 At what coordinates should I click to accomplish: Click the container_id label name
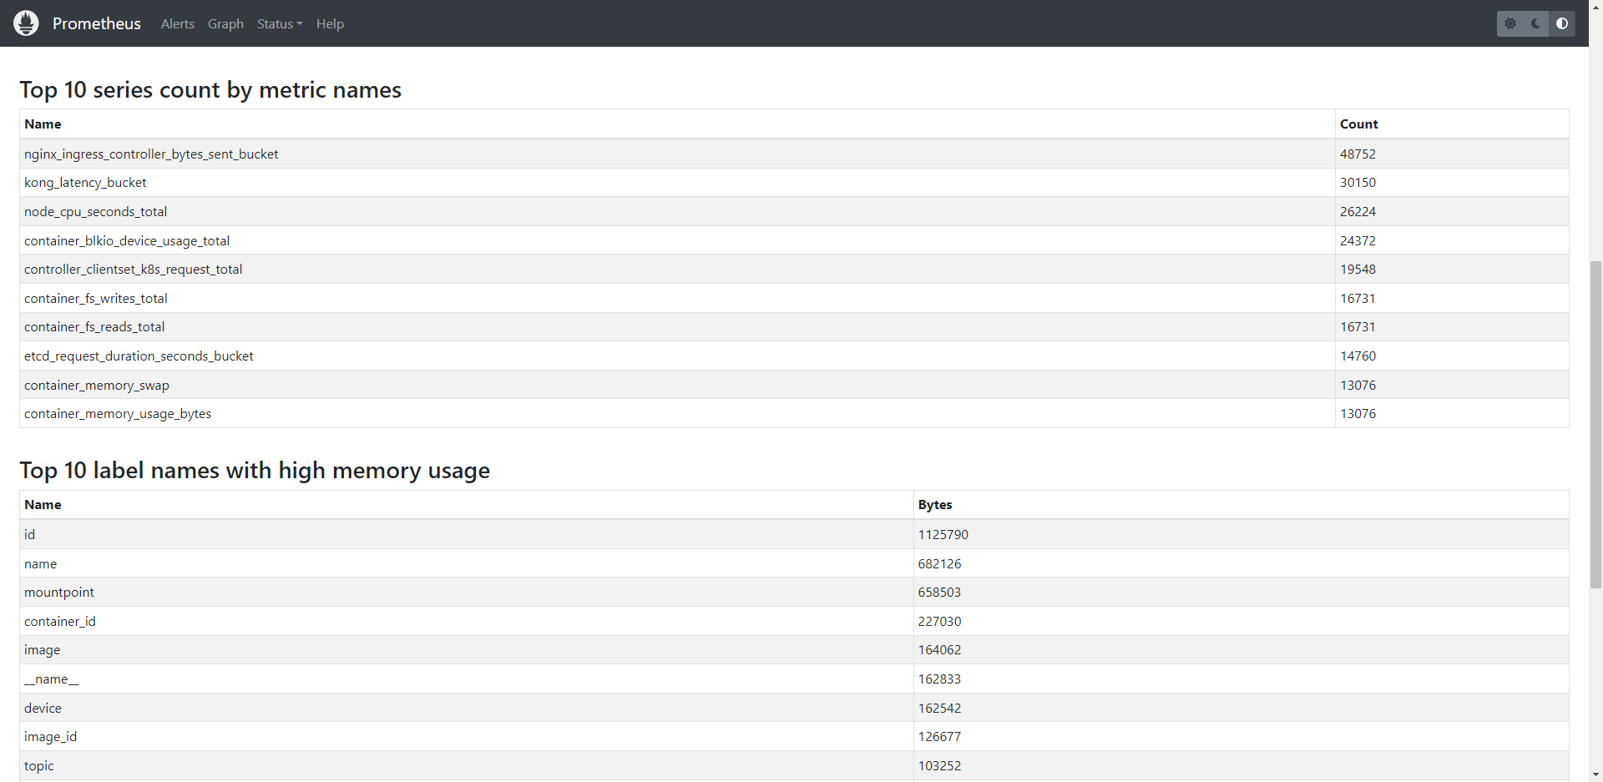click(60, 622)
